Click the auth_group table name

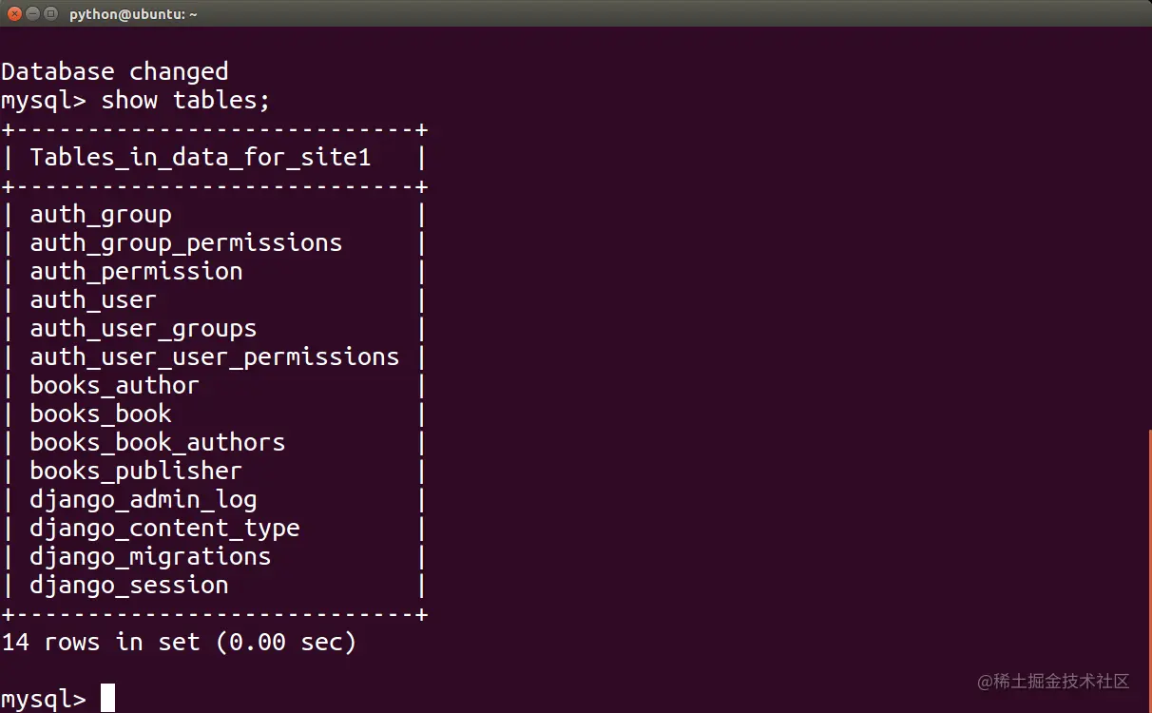(101, 215)
